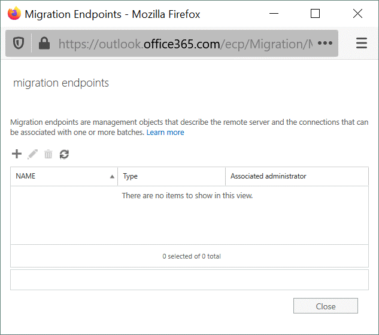Viewport: 379px width, 335px height.
Task: Refresh the migration endpoints list
Action: pos(64,154)
